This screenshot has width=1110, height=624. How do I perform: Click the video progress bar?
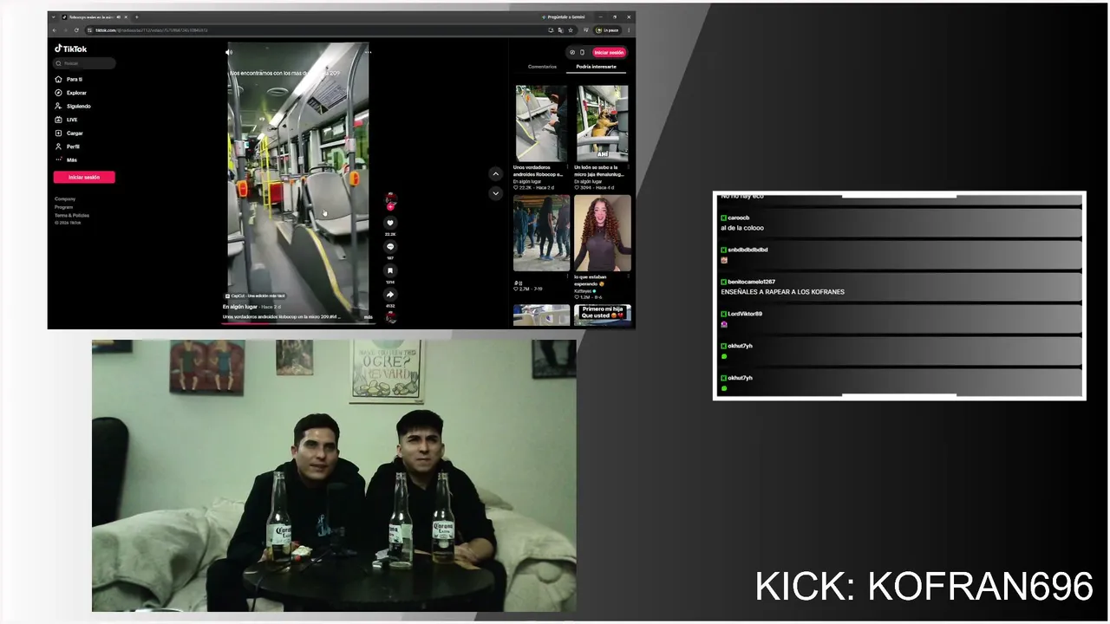[297, 322]
